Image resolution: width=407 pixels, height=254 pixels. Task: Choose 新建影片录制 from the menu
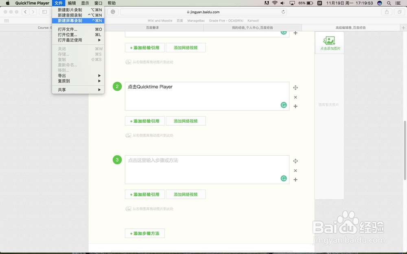[x=78, y=10]
